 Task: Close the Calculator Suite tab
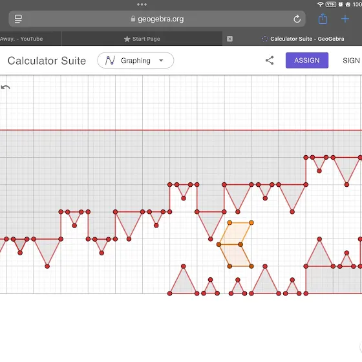tap(229, 39)
